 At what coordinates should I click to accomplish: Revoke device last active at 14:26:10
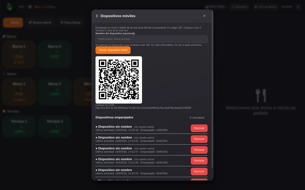click(199, 128)
